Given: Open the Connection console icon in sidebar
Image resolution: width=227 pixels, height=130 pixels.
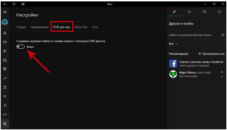Looking at the screenshot, I should 5,115.
